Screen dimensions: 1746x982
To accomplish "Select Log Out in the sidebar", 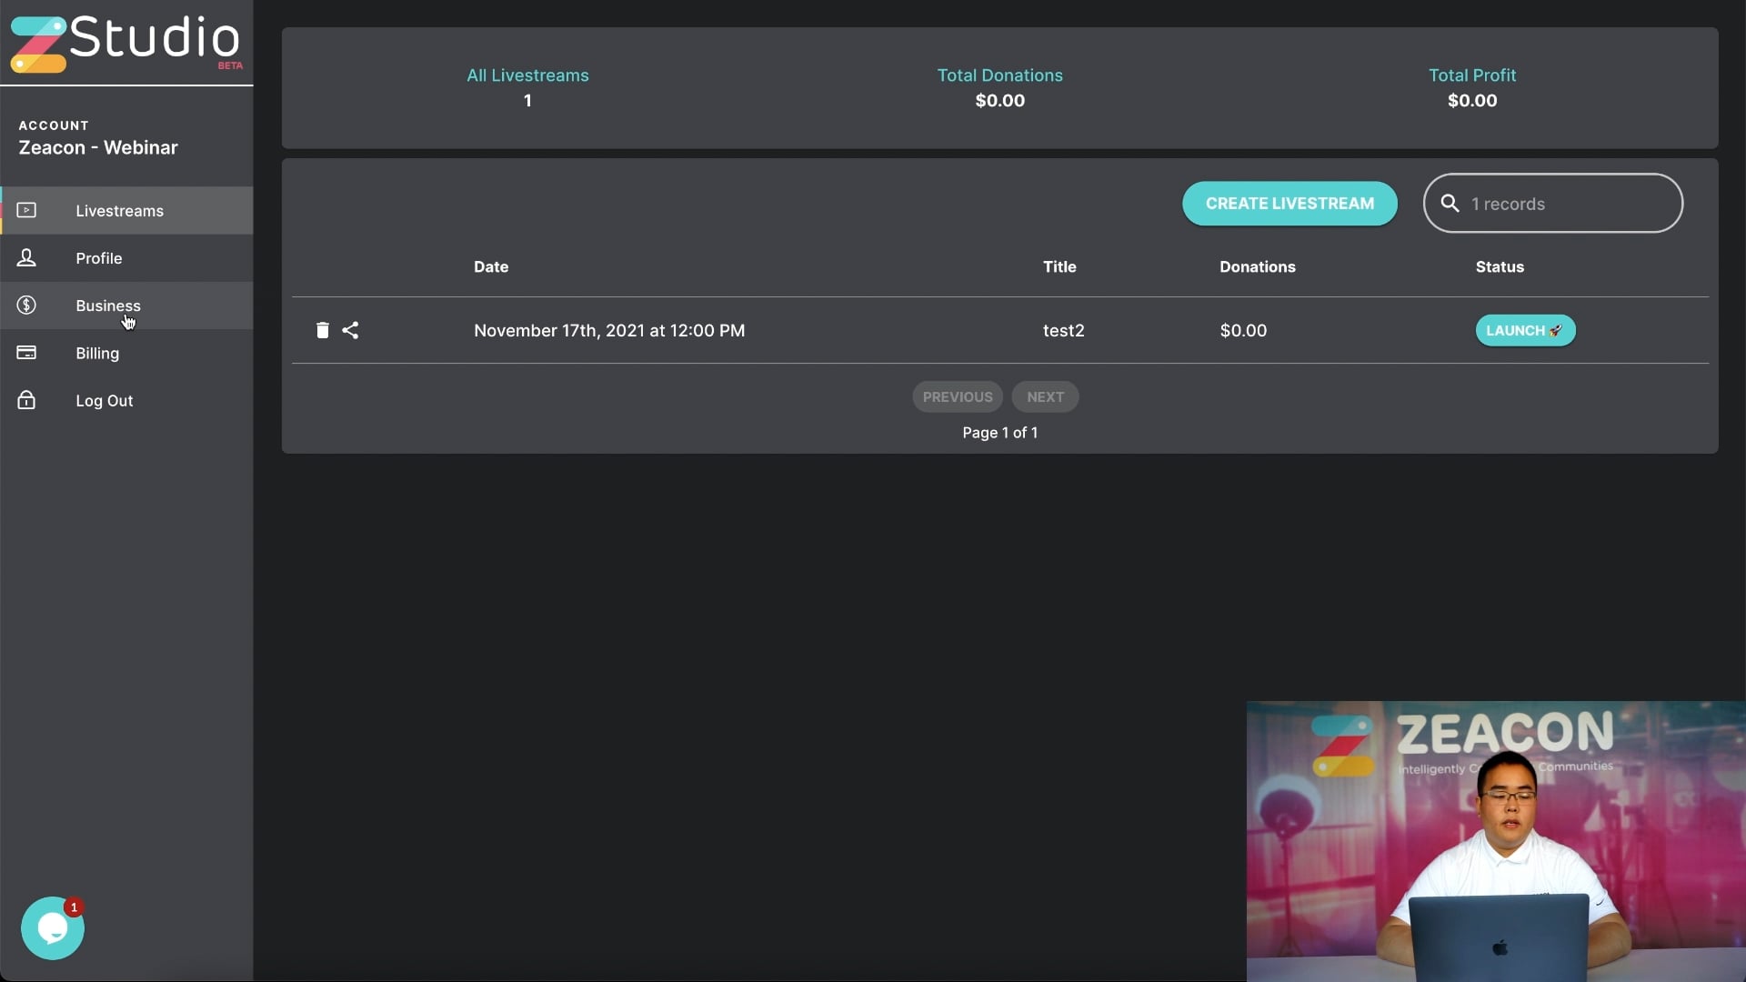I will 126,400.
